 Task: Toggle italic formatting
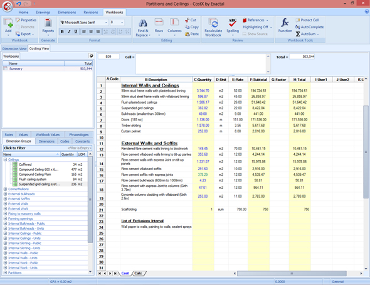click(69, 31)
